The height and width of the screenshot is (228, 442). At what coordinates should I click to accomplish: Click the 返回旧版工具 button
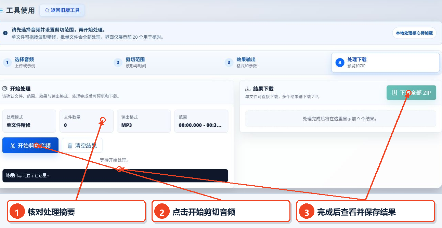point(62,10)
